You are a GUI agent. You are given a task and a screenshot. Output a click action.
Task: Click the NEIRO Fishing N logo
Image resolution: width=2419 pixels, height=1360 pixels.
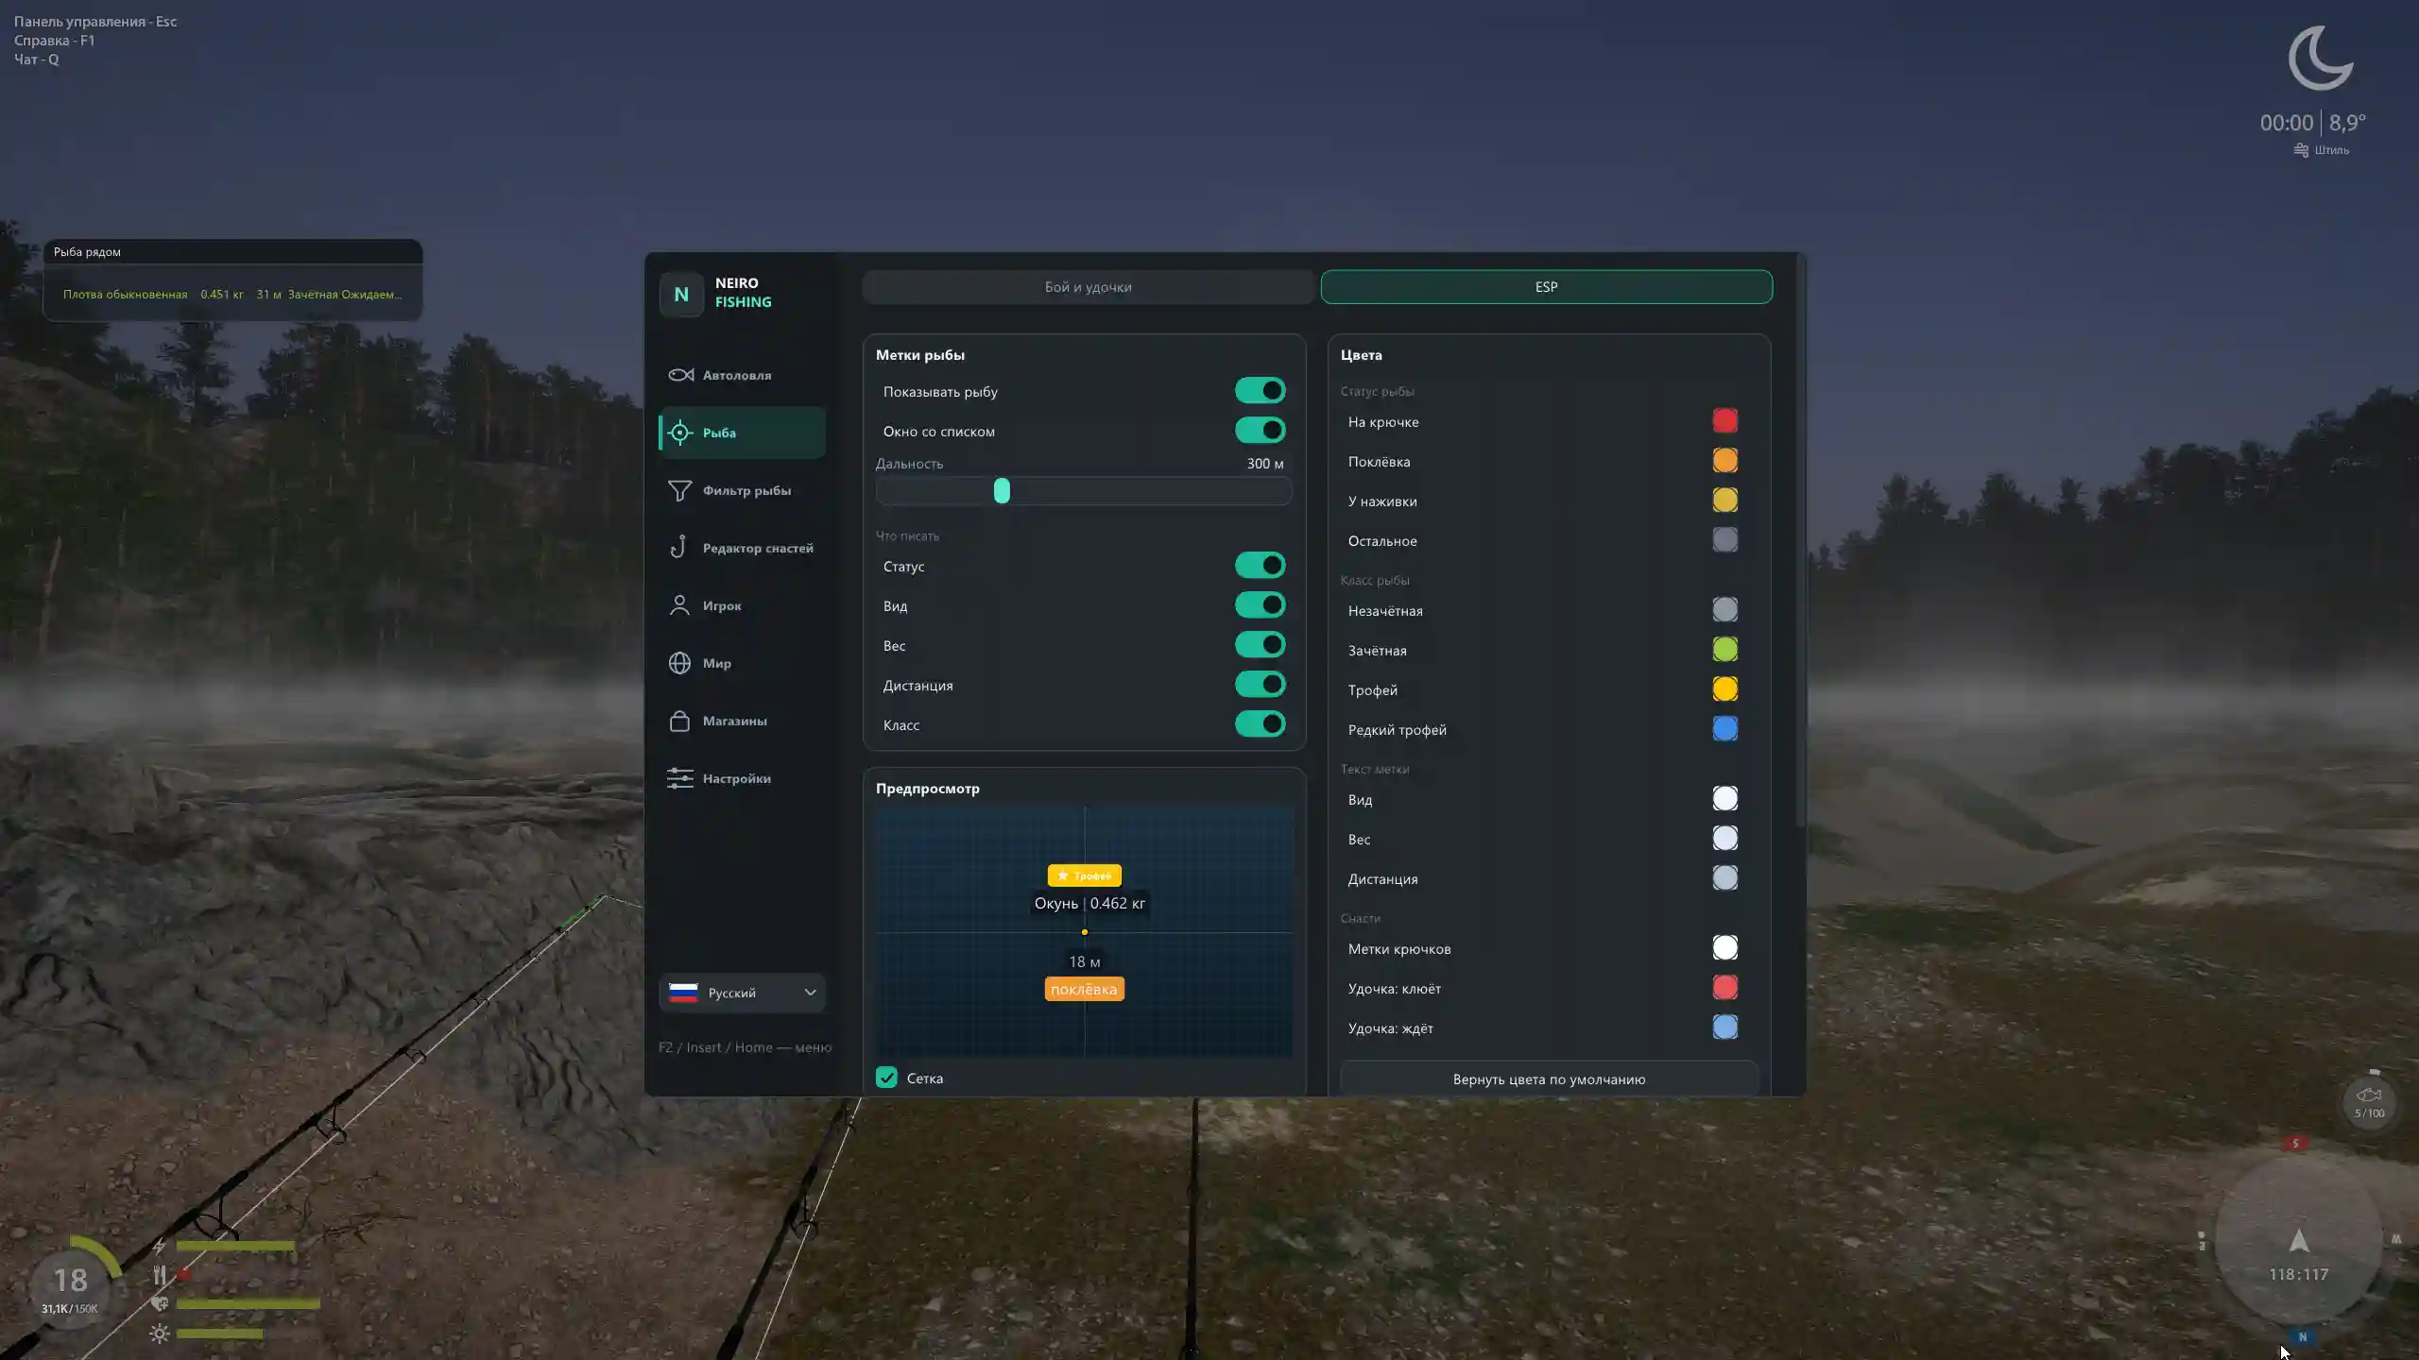681,294
